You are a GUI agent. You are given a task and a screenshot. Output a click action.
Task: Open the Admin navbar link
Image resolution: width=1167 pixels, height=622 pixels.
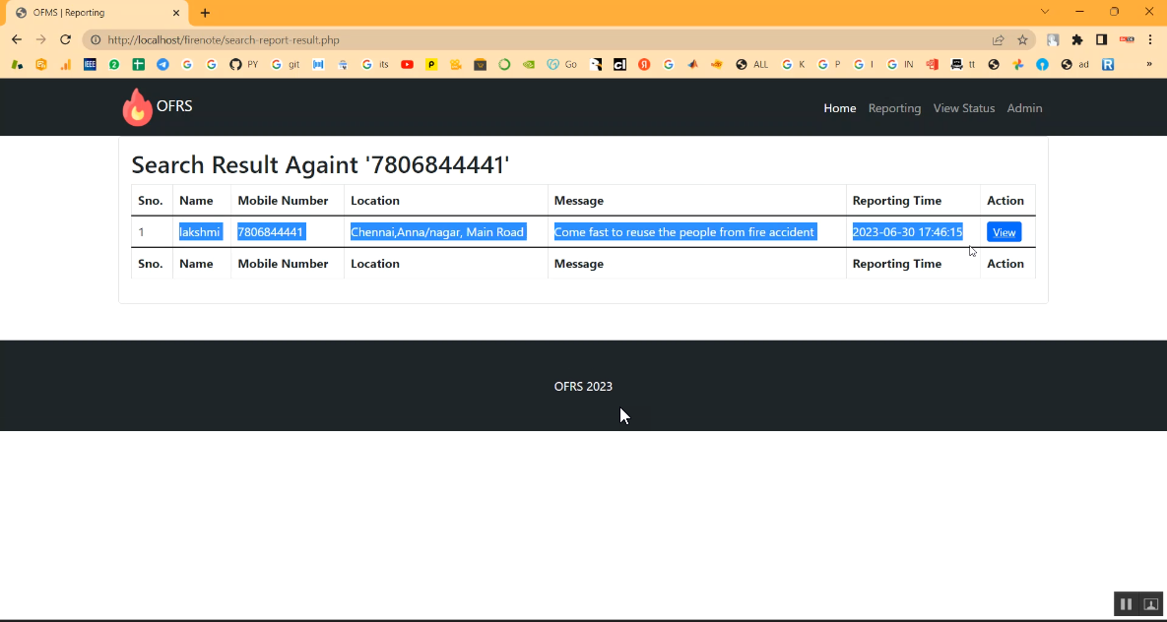point(1024,108)
